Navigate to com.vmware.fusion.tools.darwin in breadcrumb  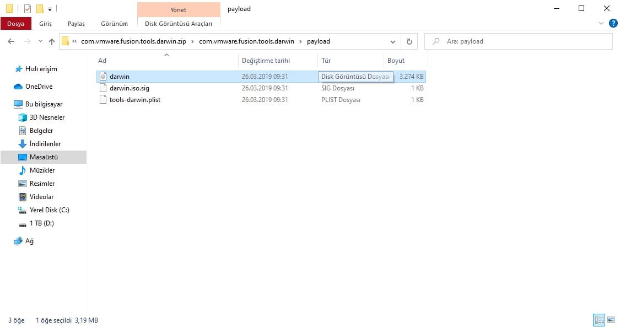(x=246, y=41)
